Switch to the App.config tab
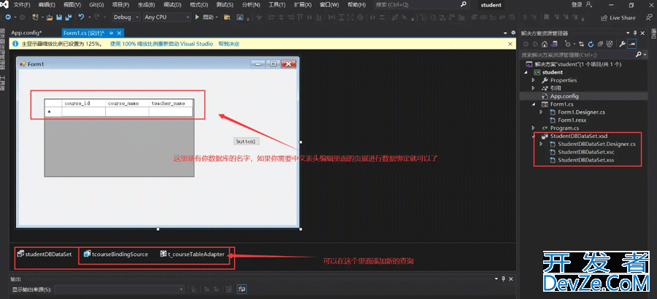This screenshot has width=657, height=299. click(26, 33)
